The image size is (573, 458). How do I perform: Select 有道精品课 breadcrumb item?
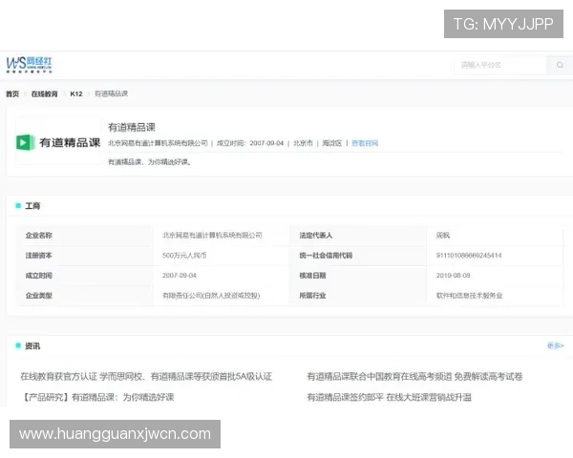[x=111, y=94]
